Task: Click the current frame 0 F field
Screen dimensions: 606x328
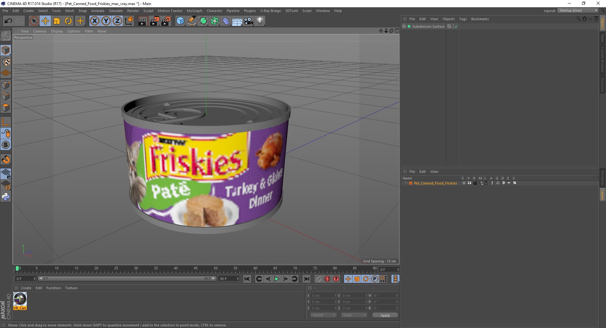Action: (x=26, y=279)
